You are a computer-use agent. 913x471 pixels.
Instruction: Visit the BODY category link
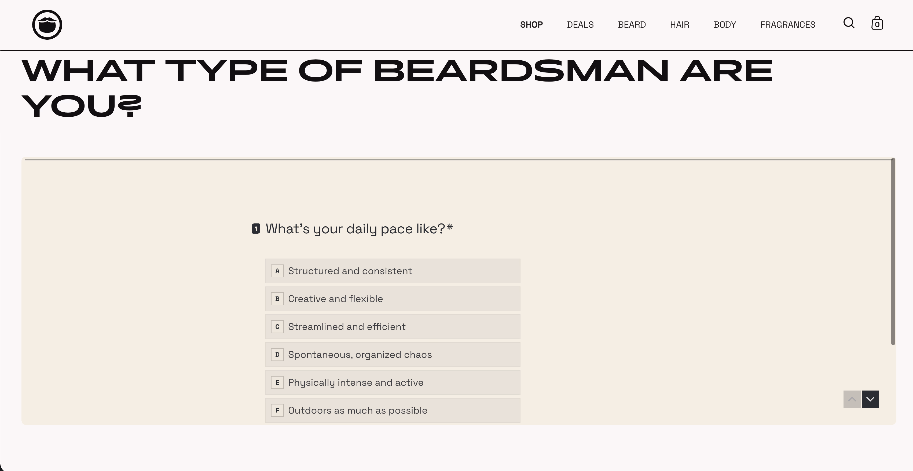[724, 25]
